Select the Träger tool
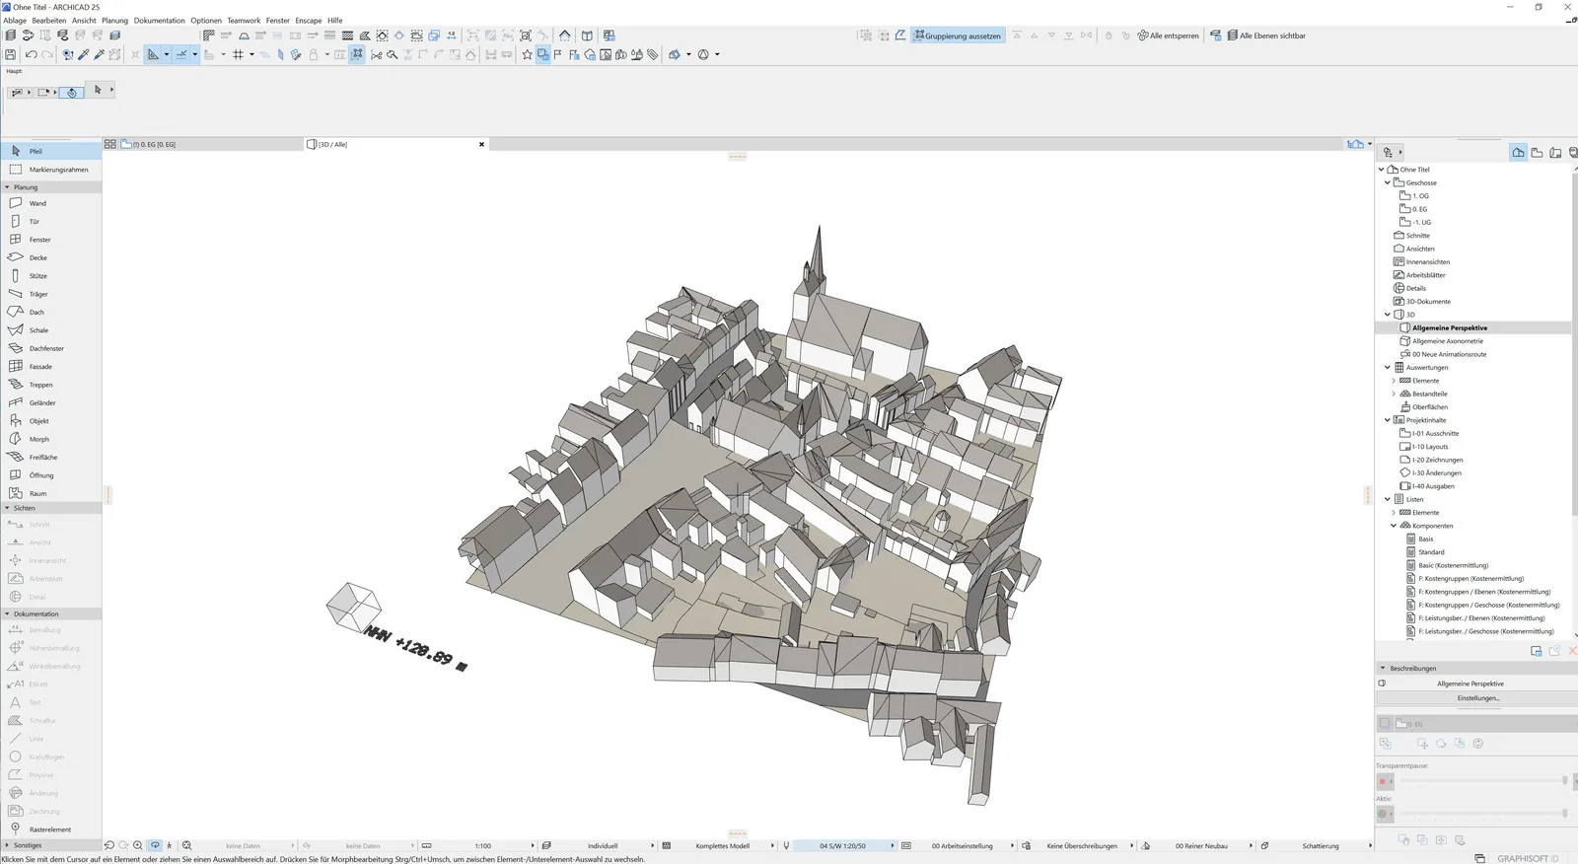 coord(51,294)
